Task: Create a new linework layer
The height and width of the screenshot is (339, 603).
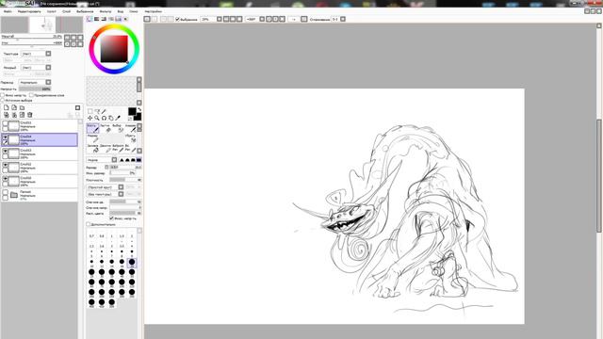Action: point(14,107)
